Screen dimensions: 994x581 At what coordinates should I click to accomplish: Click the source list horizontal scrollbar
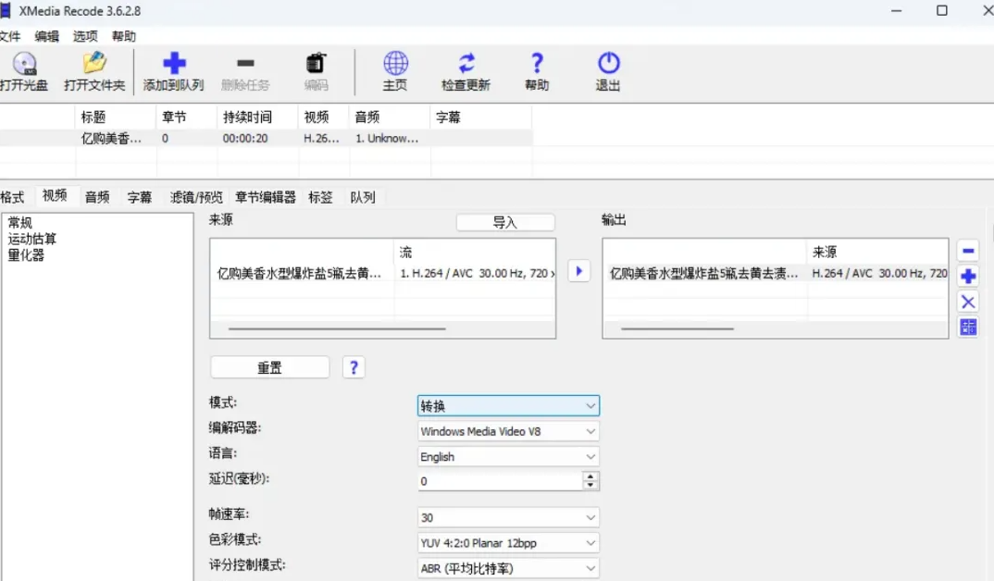pyautogui.click(x=337, y=328)
